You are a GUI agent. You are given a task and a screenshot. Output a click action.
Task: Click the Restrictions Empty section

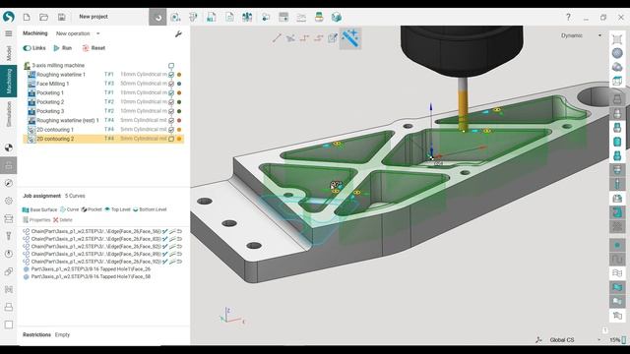coord(46,334)
